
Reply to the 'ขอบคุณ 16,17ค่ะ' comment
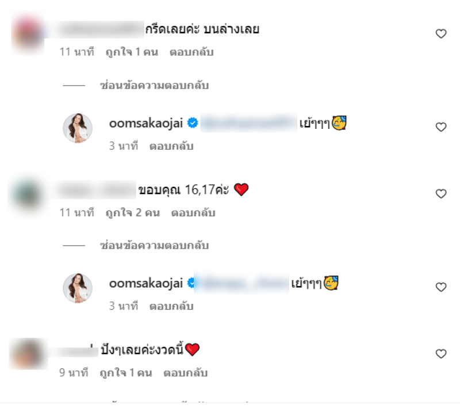point(193,212)
